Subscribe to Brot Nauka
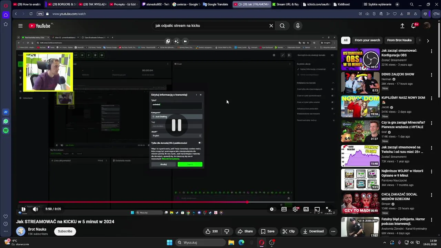 tap(65, 231)
